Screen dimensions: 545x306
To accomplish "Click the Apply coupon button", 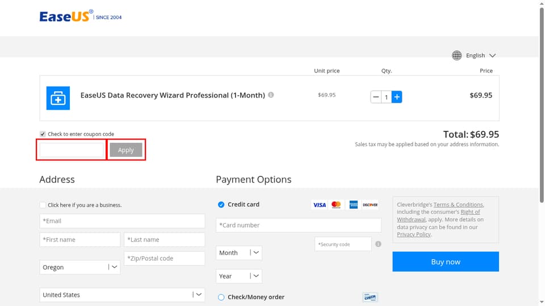I will [126, 150].
